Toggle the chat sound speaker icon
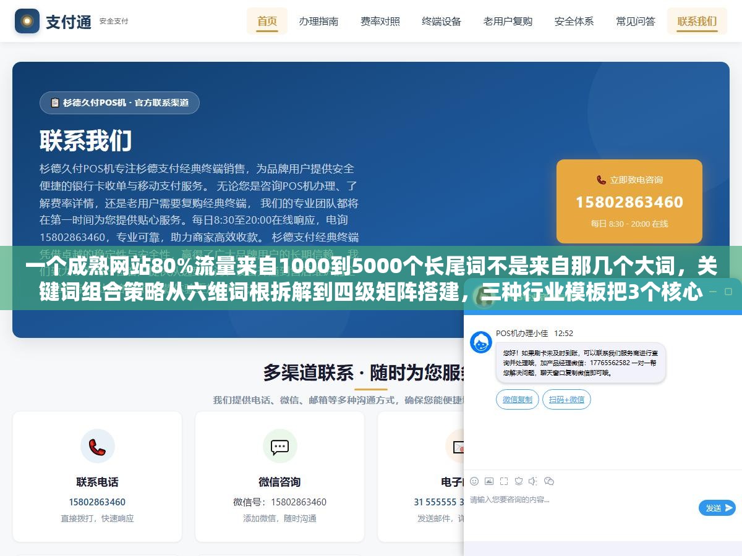This screenshot has height=556, width=742. pos(533,481)
